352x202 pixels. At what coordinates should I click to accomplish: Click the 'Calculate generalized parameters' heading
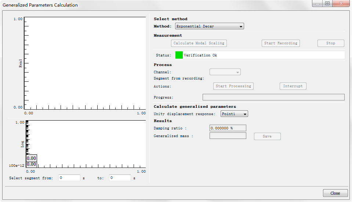[195, 106]
